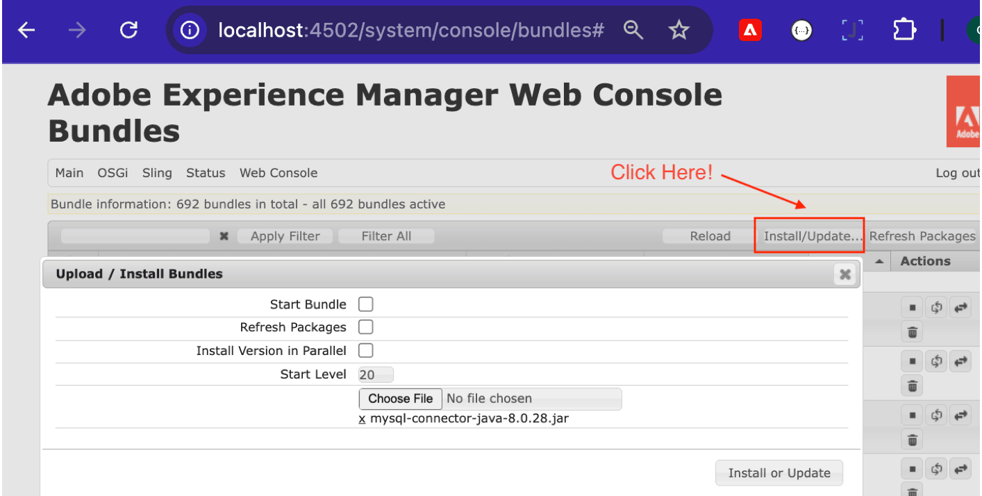Stop the bundle in the second visible row
The width and height of the screenshot is (982, 496).
click(913, 361)
